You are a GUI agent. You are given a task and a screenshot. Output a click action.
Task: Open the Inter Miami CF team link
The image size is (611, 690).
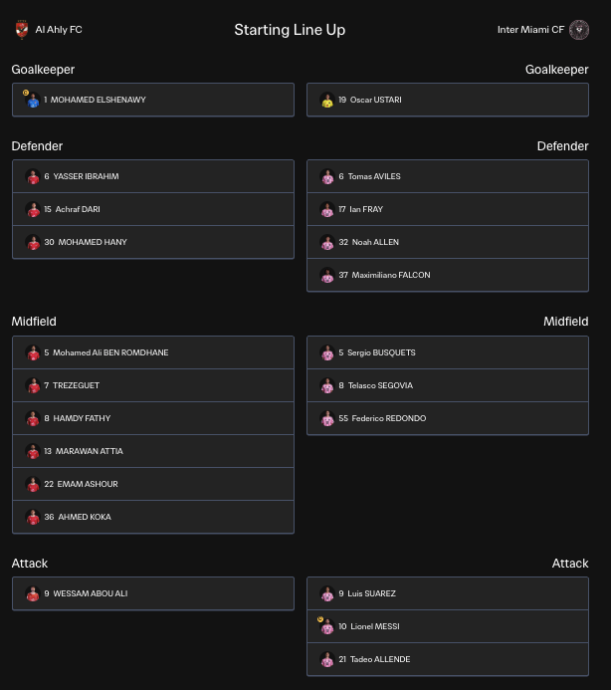coord(530,30)
